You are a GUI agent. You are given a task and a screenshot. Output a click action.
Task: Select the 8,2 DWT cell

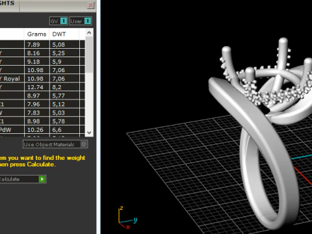[x=64, y=87]
